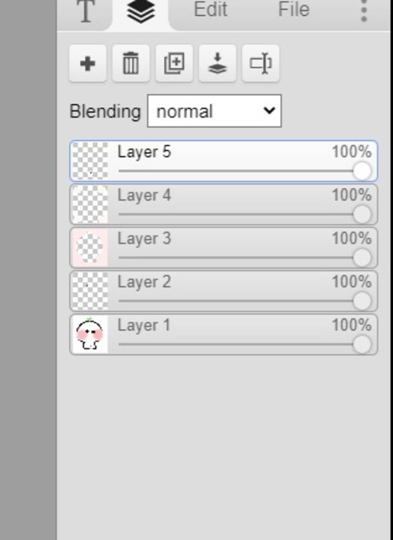Duplicate the current layer
The width and height of the screenshot is (393, 540).
pos(174,63)
